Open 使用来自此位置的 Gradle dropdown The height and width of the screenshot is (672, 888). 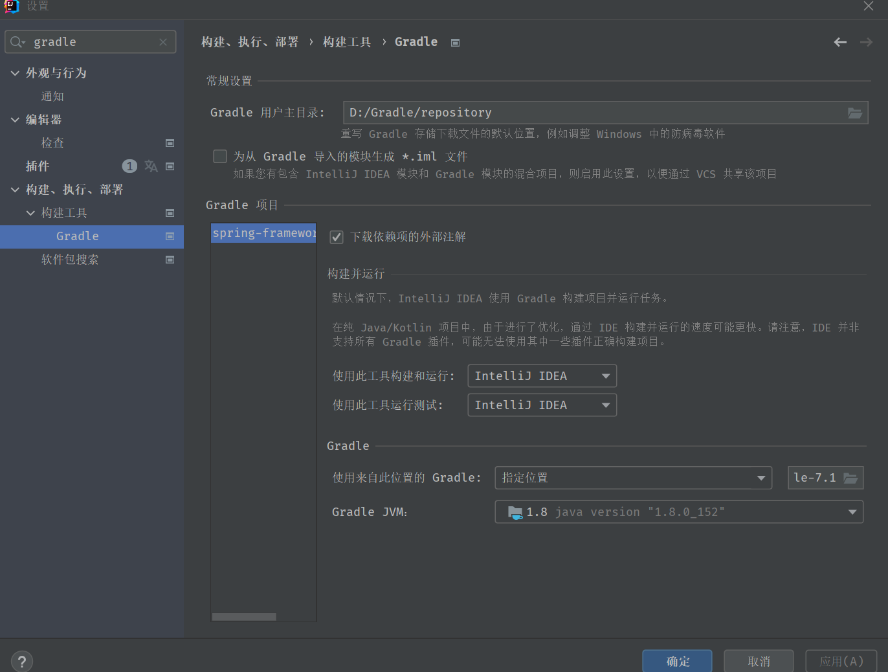(x=633, y=478)
